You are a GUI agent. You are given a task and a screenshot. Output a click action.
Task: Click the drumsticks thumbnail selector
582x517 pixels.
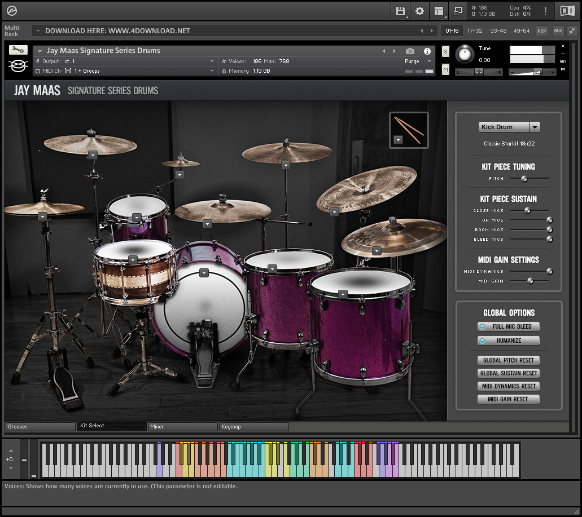pyautogui.click(x=409, y=130)
